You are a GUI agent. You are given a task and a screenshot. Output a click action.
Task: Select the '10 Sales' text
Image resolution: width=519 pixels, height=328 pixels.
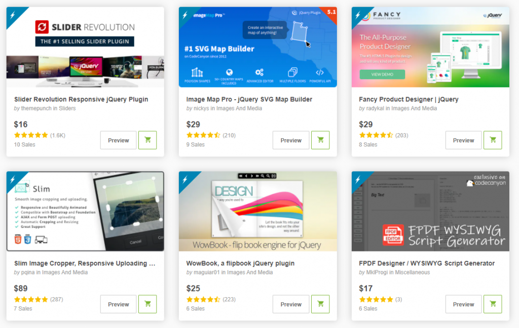coord(24,144)
